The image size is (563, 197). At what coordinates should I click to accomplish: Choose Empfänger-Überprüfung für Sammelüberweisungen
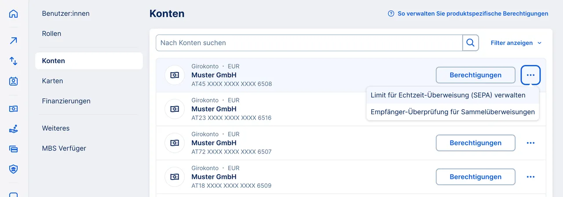coord(453,112)
